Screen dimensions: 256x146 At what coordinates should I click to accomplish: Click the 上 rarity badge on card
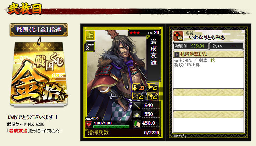click(90, 35)
